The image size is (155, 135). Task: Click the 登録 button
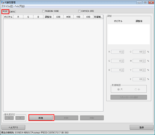(142, 127)
